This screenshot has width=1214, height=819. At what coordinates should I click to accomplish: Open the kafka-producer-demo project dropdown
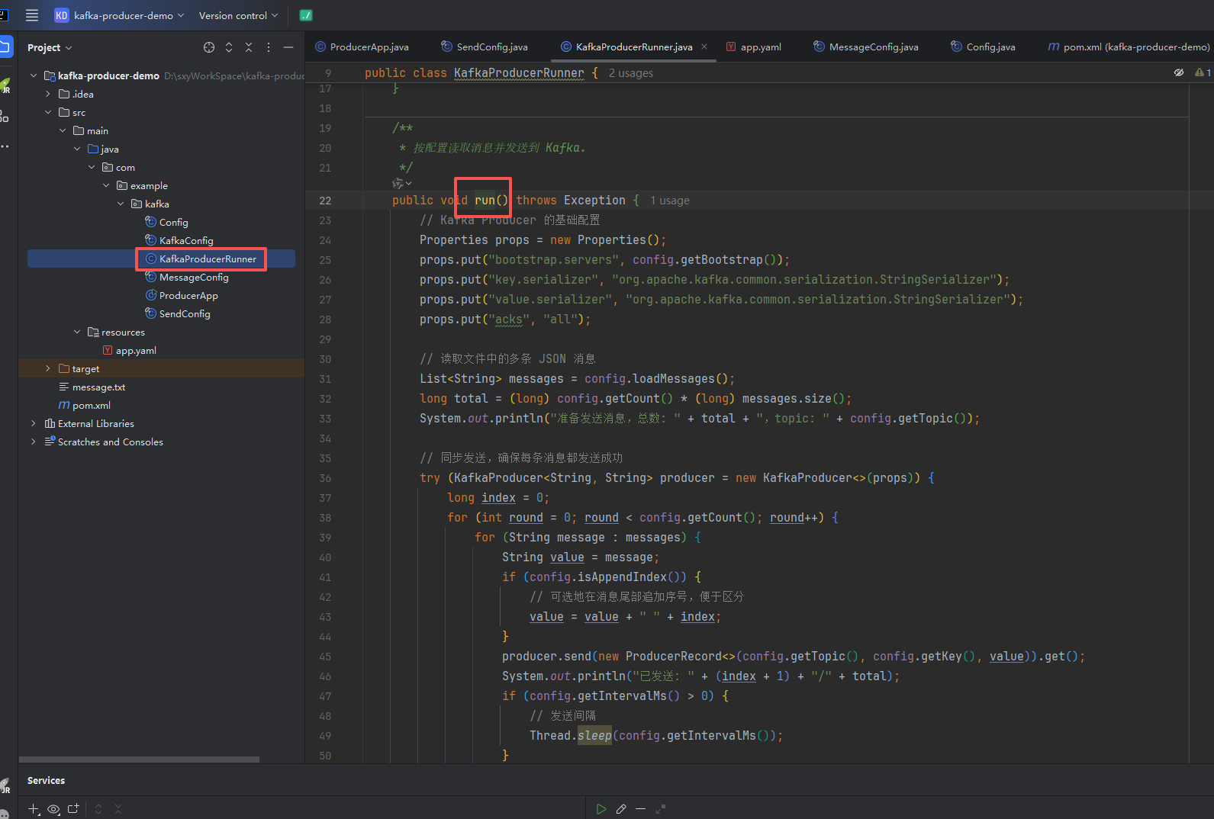[119, 15]
